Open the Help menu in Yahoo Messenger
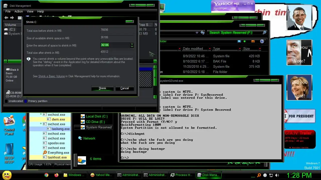 pos(233,8)
